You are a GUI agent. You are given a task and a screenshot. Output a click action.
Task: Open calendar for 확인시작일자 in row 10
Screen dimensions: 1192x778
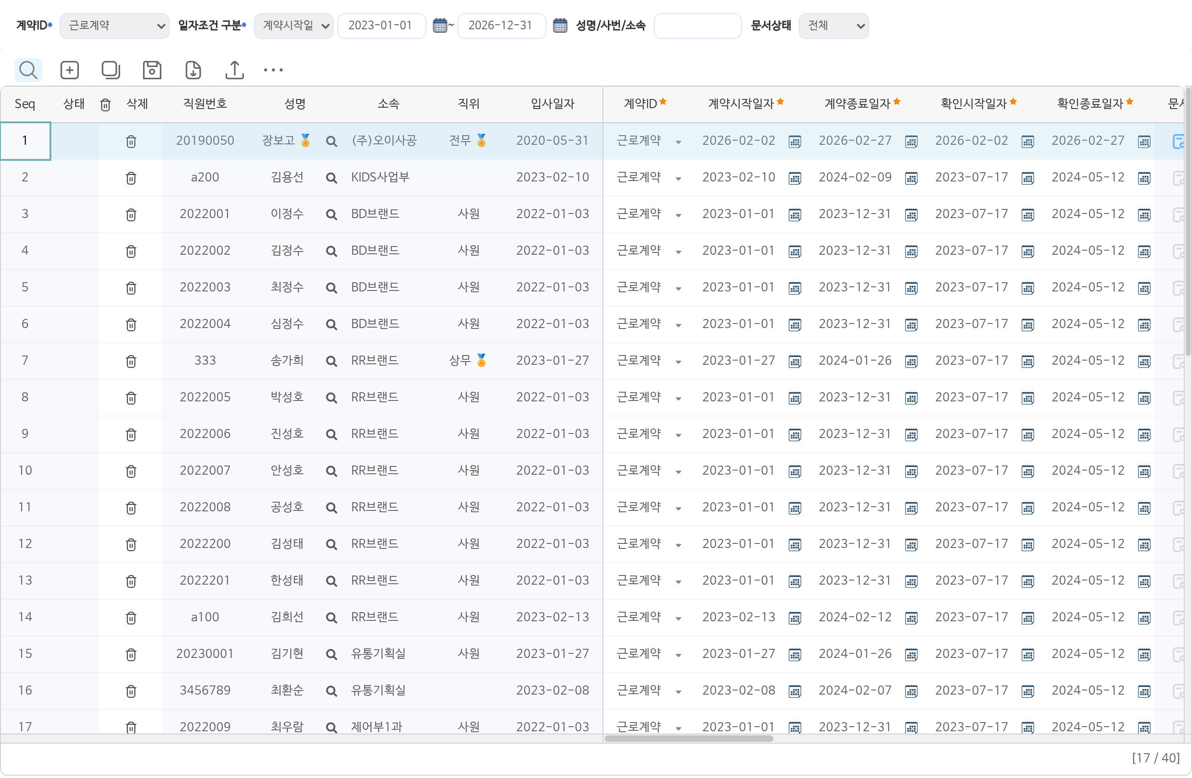tap(1028, 471)
